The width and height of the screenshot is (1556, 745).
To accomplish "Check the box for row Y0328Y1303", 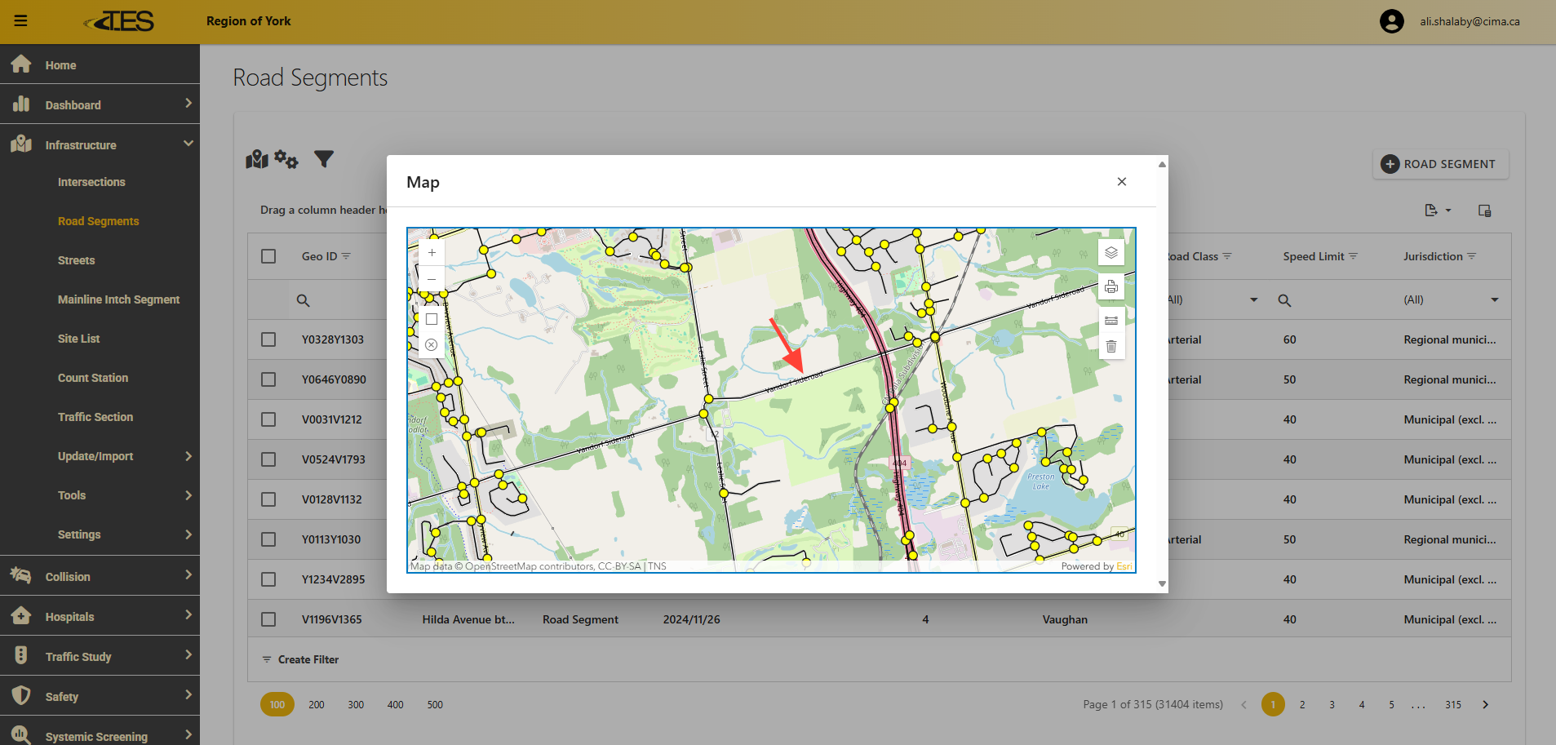I will [x=268, y=339].
